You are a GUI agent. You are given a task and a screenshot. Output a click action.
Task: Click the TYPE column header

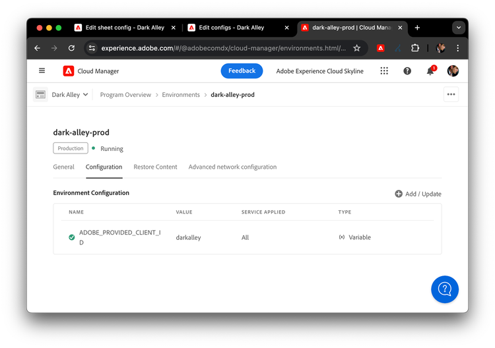[345, 212]
